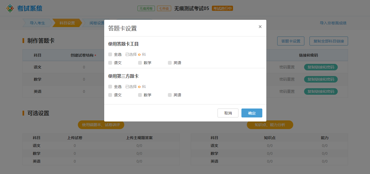Click 英语 in the 制作答题卡 table
370x174 pixels.
tap(37, 91)
